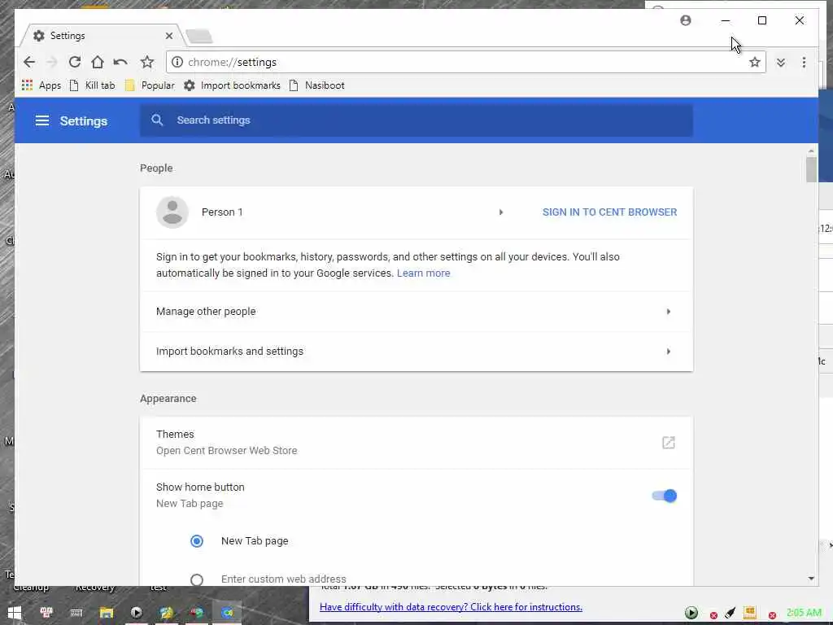This screenshot has height=625, width=833.
Task: Open the Popular bookmarks folder
Action: (x=150, y=85)
